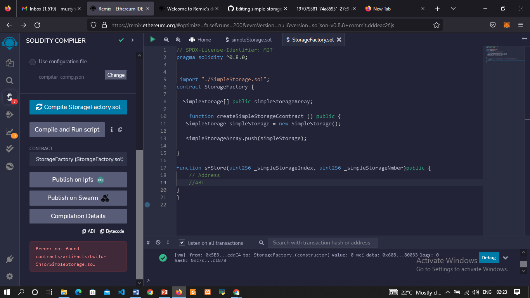Open the File Explorer panel in Remix
The height and width of the screenshot is (298, 530).
10,62
